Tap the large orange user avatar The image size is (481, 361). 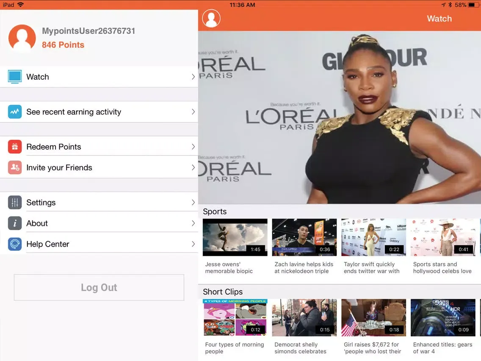pos(22,38)
